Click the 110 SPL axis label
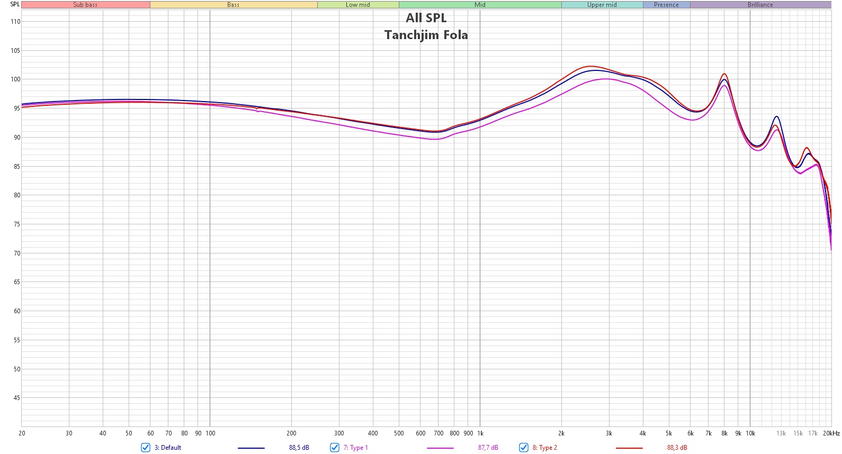This screenshot has height=454, width=842. click(15, 22)
